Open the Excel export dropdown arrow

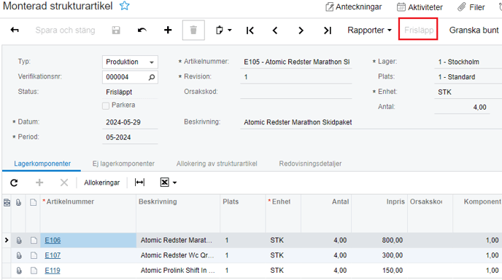pos(174,183)
